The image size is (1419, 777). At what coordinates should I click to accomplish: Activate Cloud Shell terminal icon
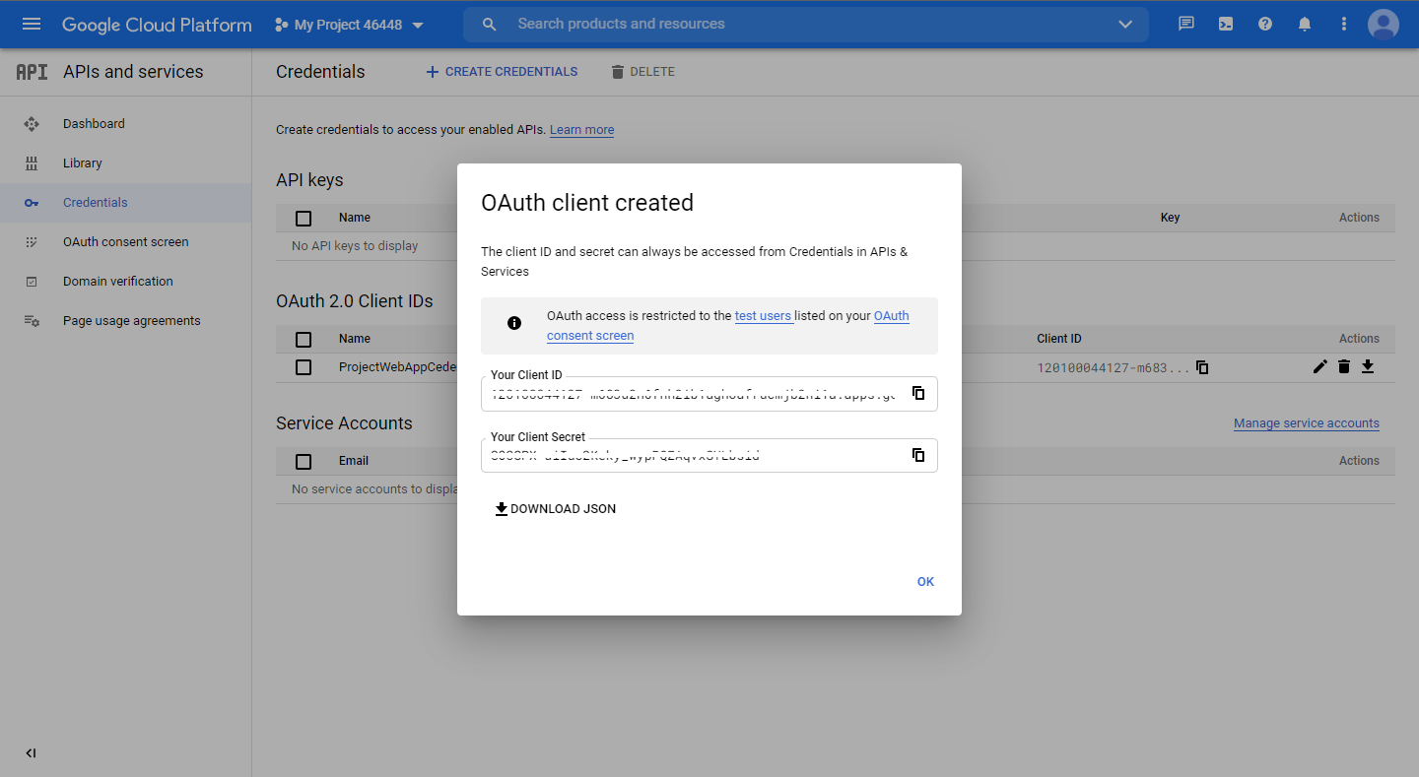(x=1226, y=25)
